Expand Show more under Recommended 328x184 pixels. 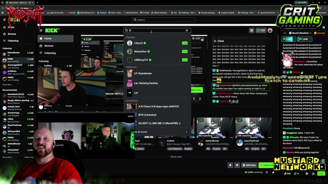click(x=7, y=157)
